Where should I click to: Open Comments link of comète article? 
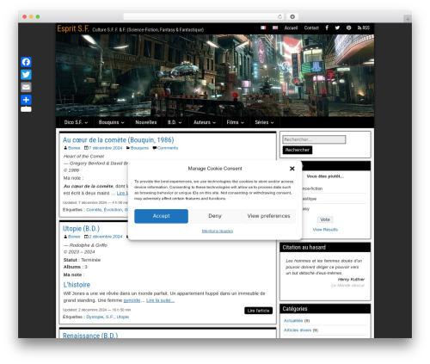(168, 148)
